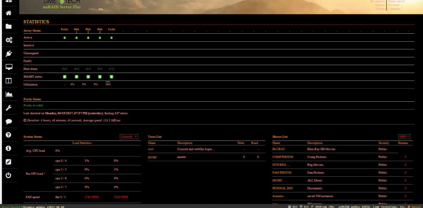This screenshot has height=208, width=423.
Task: Open the Main page via home icon
Action: (8, 13)
